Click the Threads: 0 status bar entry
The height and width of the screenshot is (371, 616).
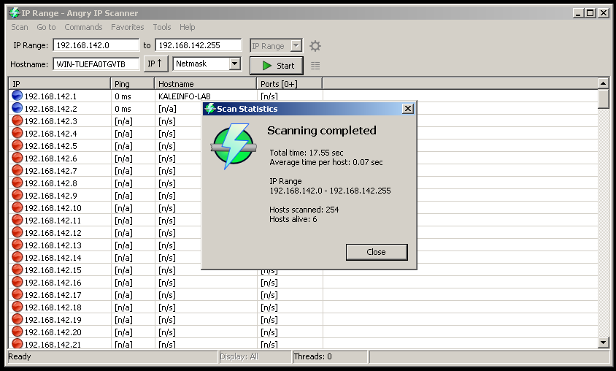click(330, 356)
